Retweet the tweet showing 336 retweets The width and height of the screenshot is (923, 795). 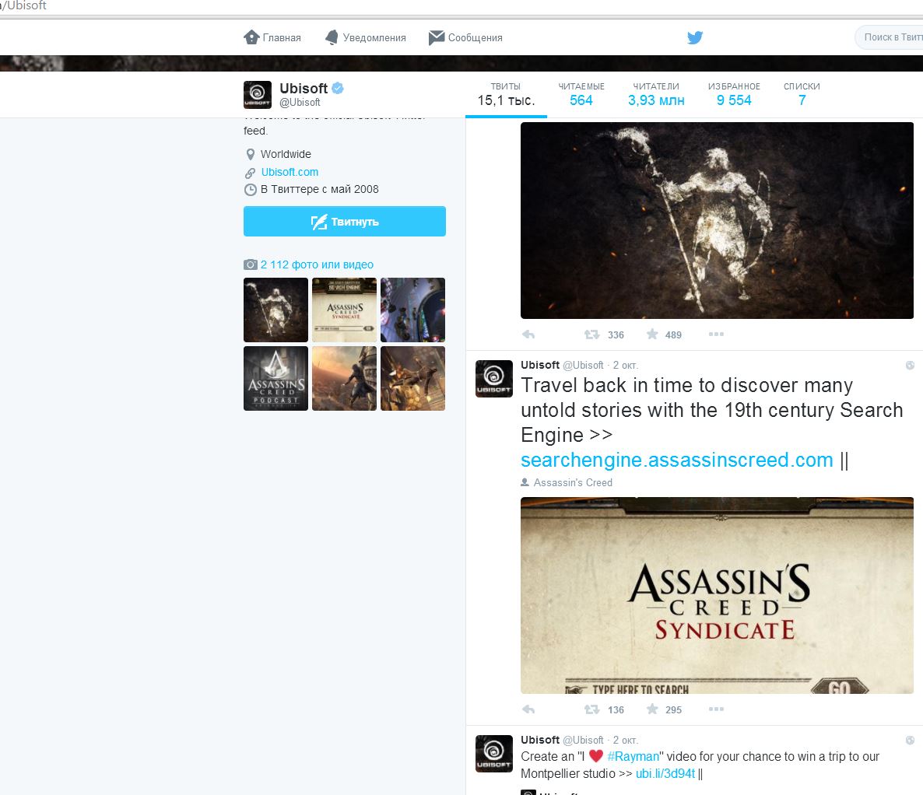point(591,334)
